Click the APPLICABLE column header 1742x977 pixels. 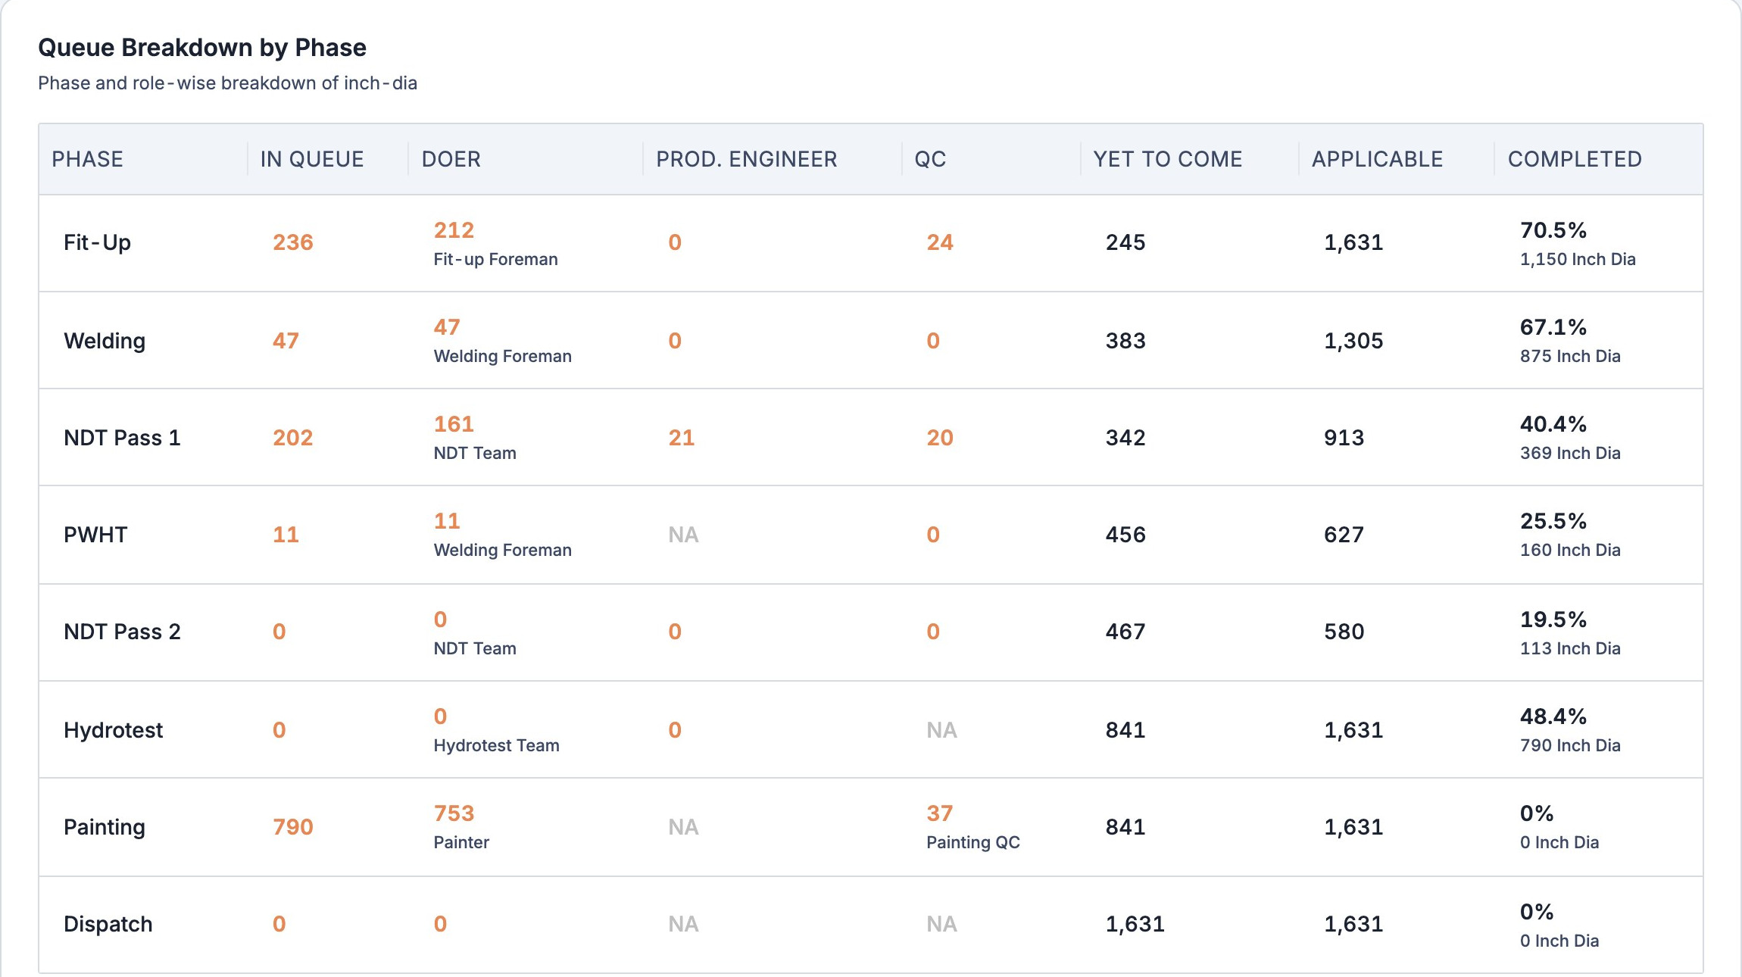[x=1378, y=159]
